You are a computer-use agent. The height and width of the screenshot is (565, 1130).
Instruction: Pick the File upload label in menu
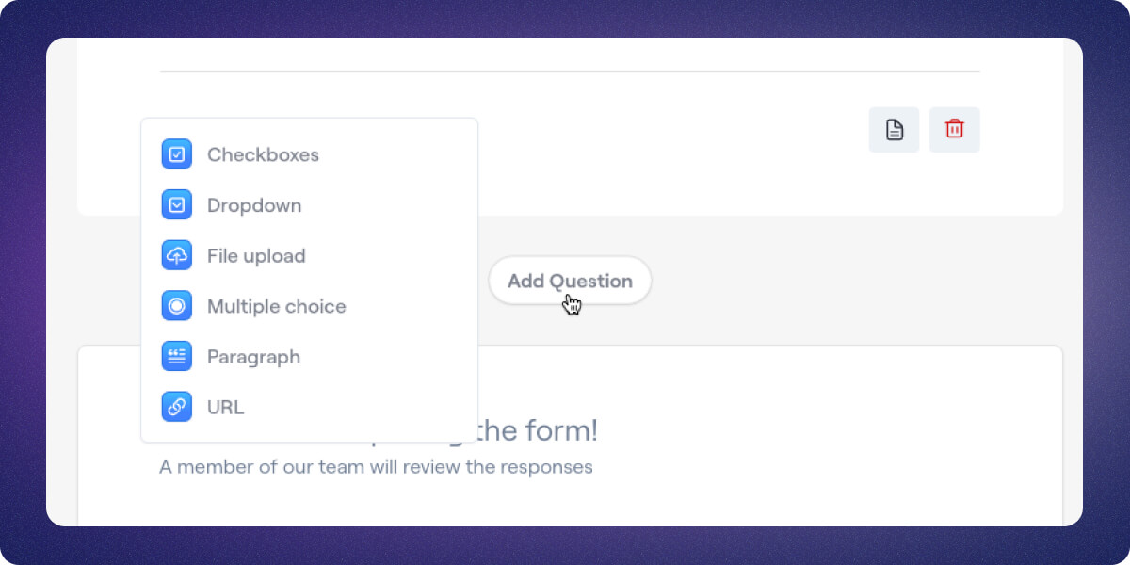point(256,256)
